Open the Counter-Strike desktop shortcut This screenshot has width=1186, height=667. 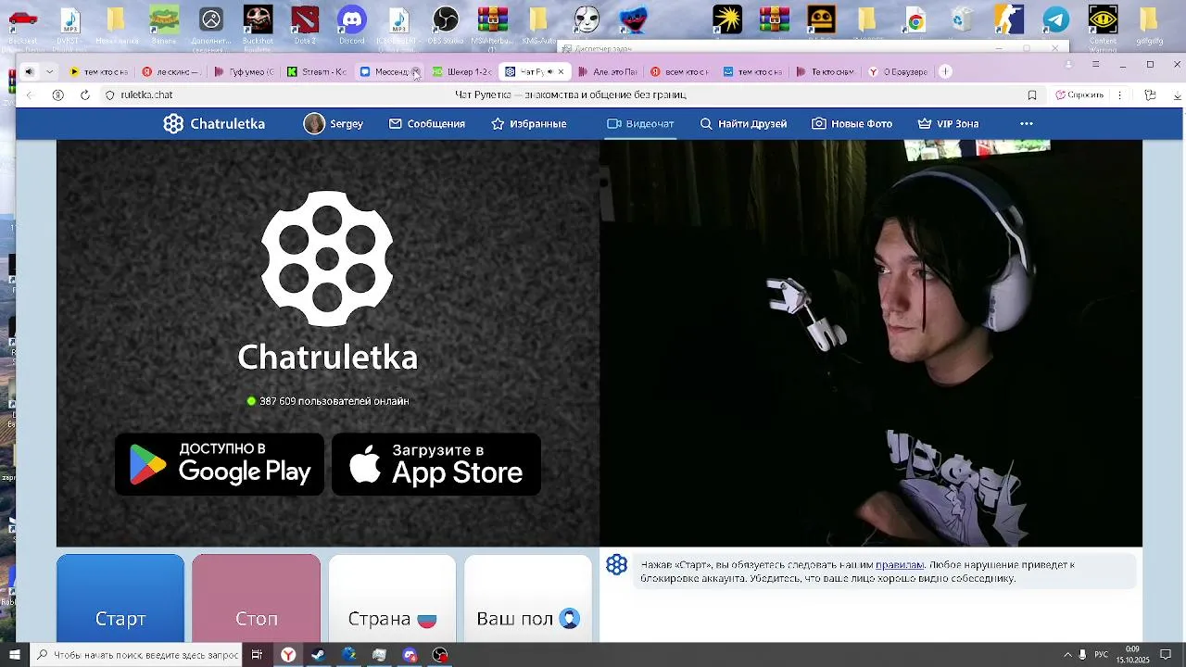coord(1008,20)
